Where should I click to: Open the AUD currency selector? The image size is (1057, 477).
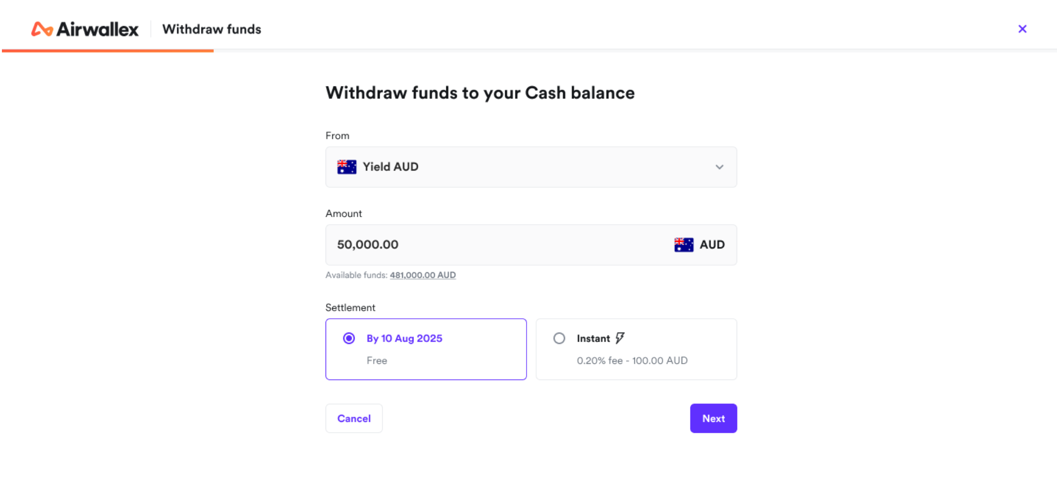(x=699, y=245)
